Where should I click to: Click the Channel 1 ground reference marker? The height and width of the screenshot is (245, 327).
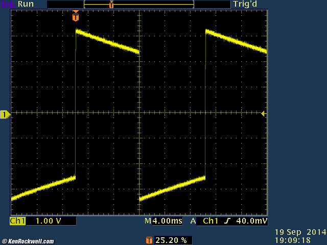(5, 115)
